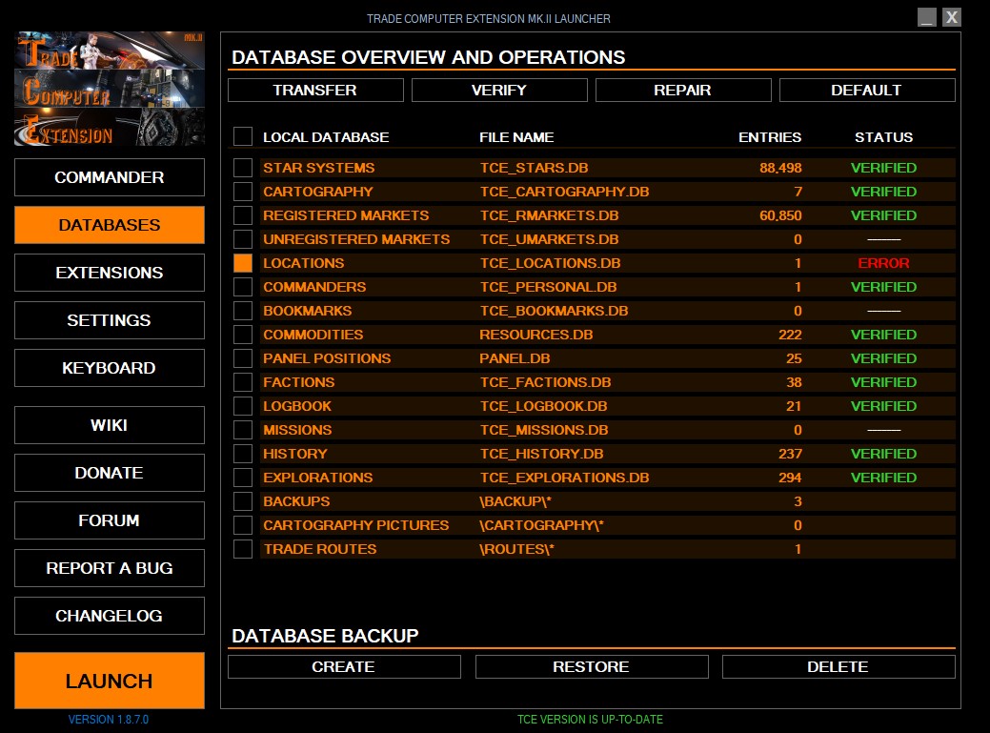Select the Logbook database checkbox
The width and height of the screenshot is (990, 733).
pyautogui.click(x=243, y=406)
